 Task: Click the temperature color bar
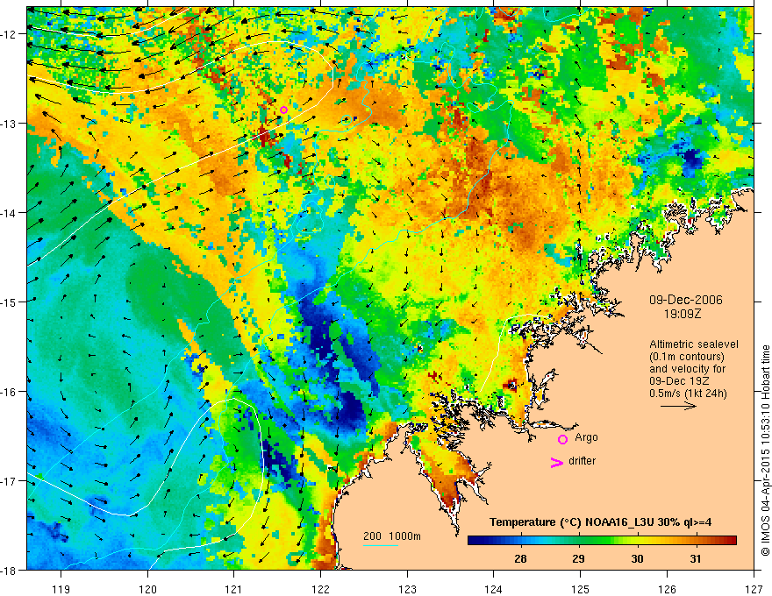[x=602, y=540]
